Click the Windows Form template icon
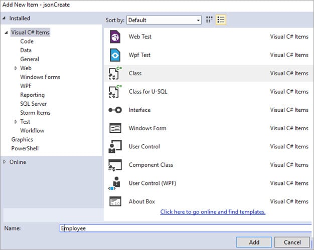 (115, 128)
